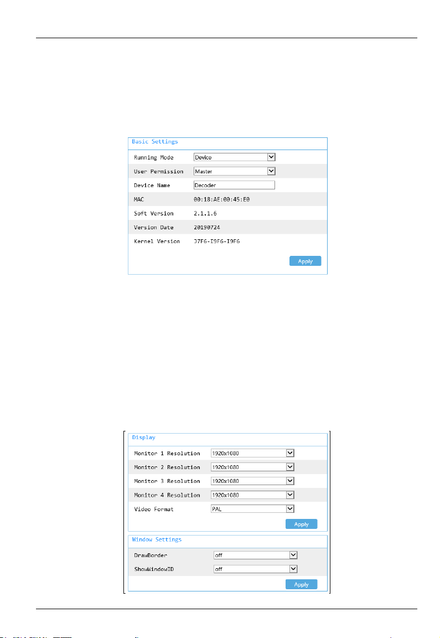Screen dimensions: 440x638
Task: Click the Basic Settings panel title
Action: pos(155,142)
